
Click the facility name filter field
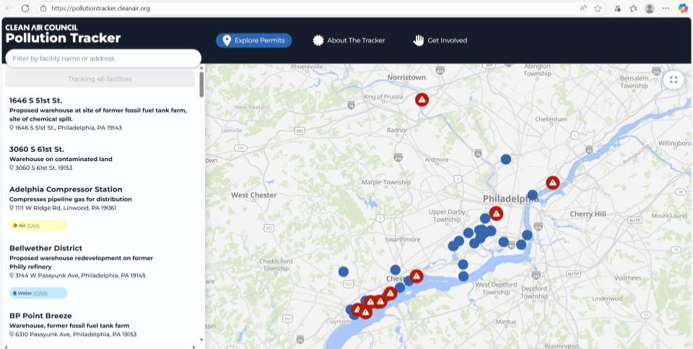[103, 59]
